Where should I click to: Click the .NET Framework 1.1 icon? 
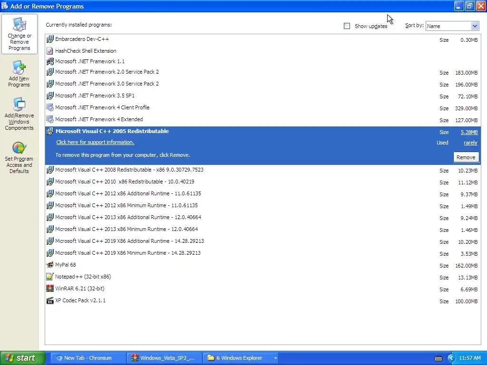[49, 61]
